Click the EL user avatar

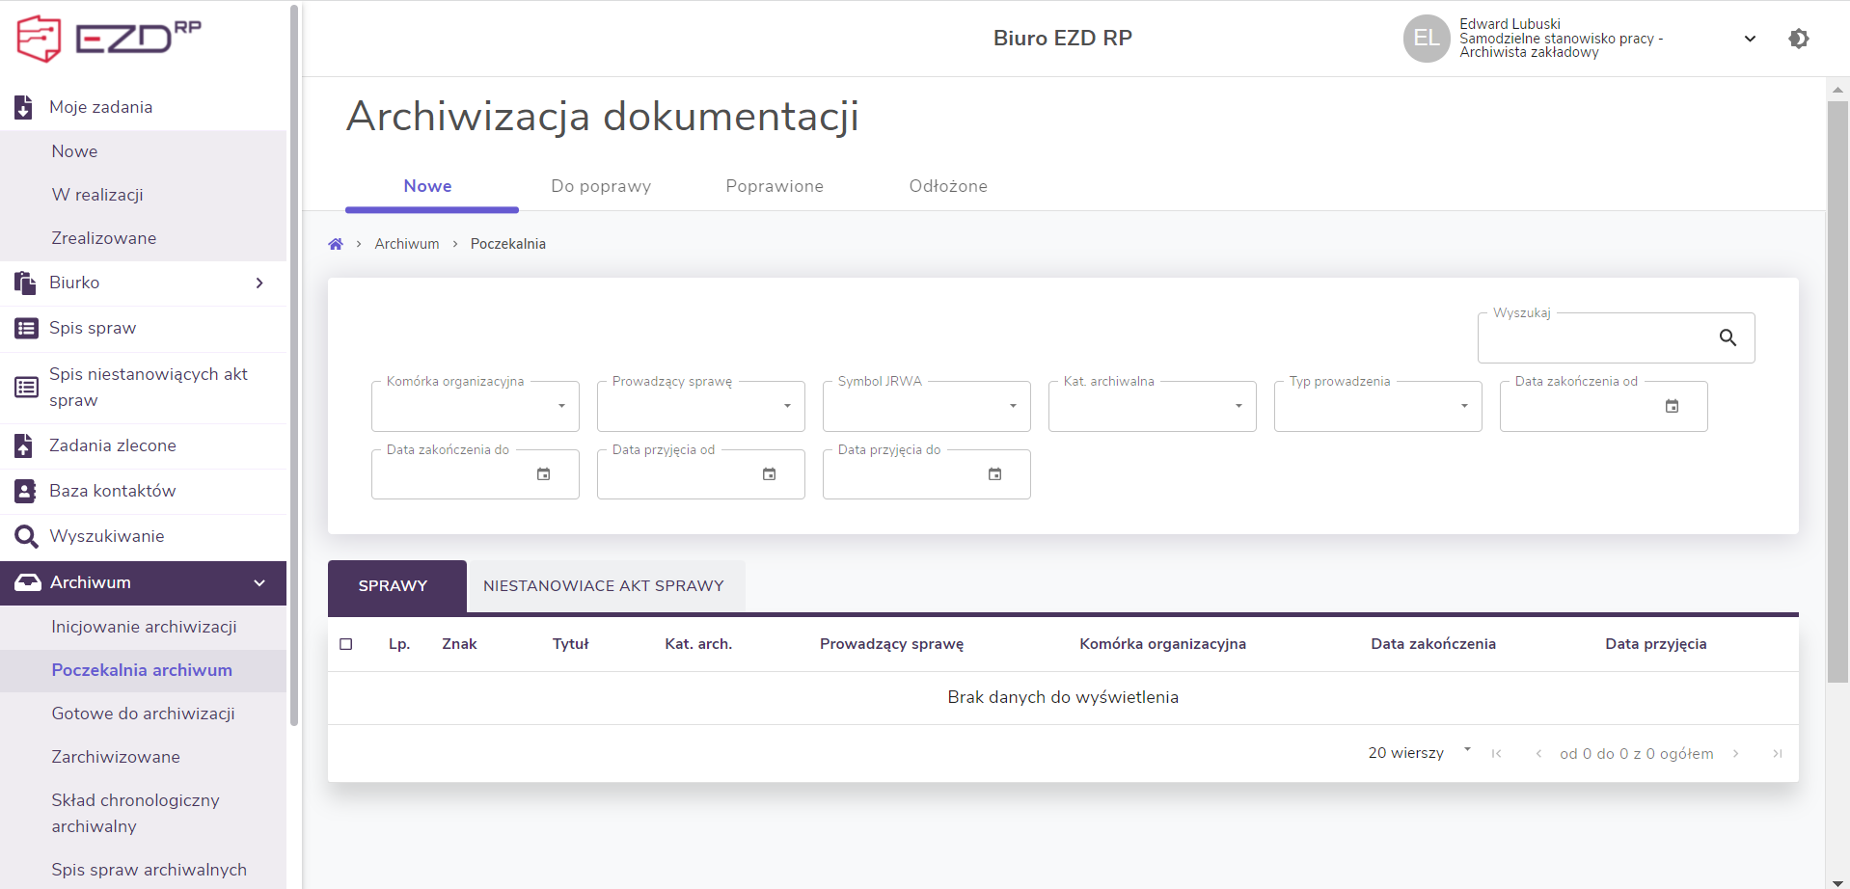click(x=1426, y=39)
